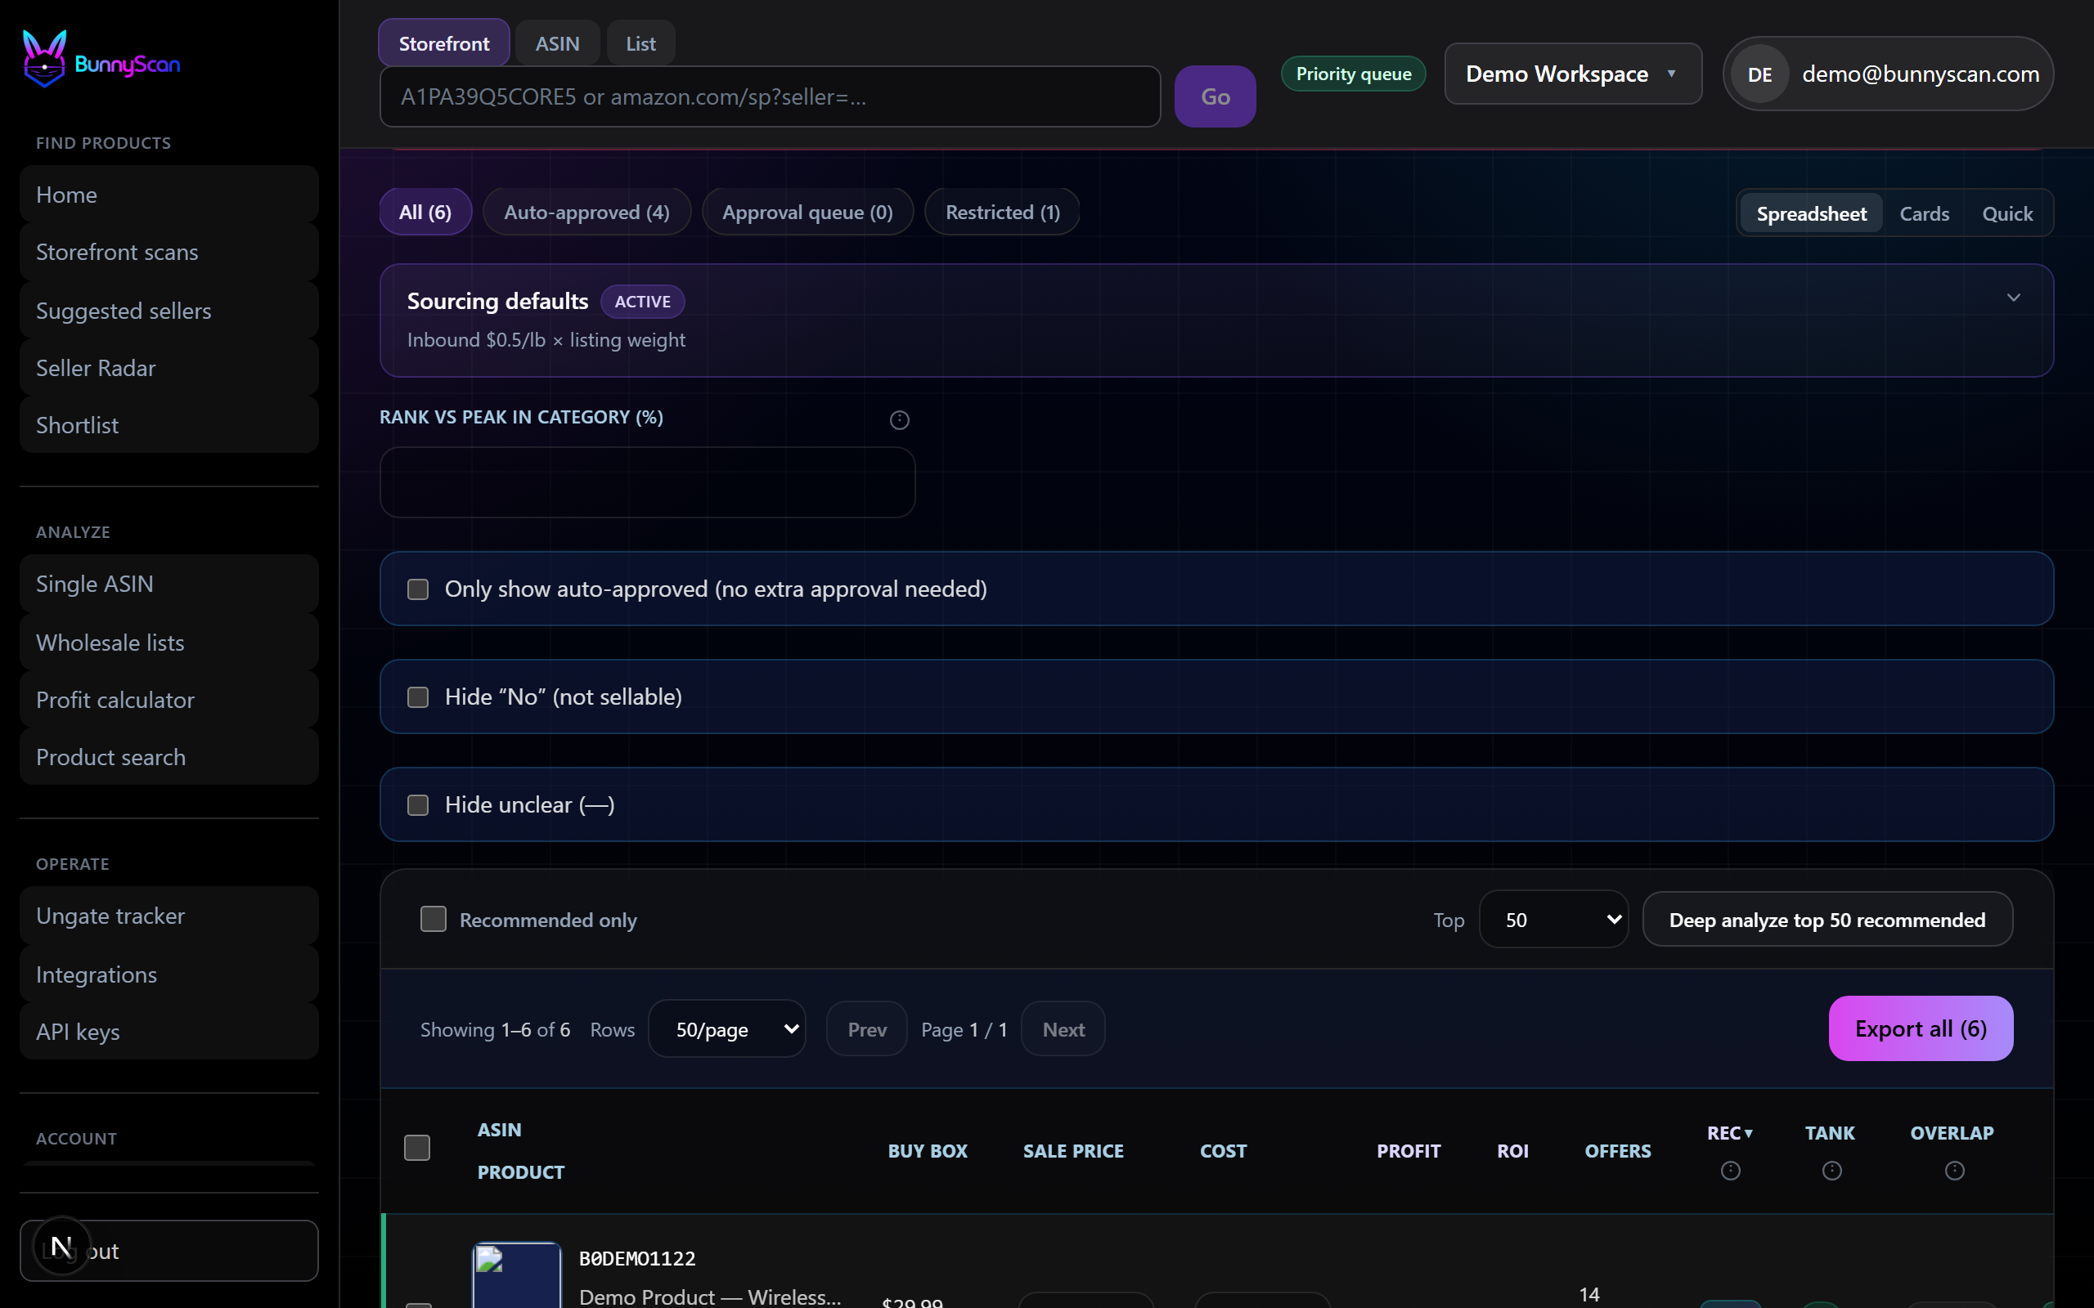
Task: Click the OFFERS column header
Action: pyautogui.click(x=1617, y=1150)
